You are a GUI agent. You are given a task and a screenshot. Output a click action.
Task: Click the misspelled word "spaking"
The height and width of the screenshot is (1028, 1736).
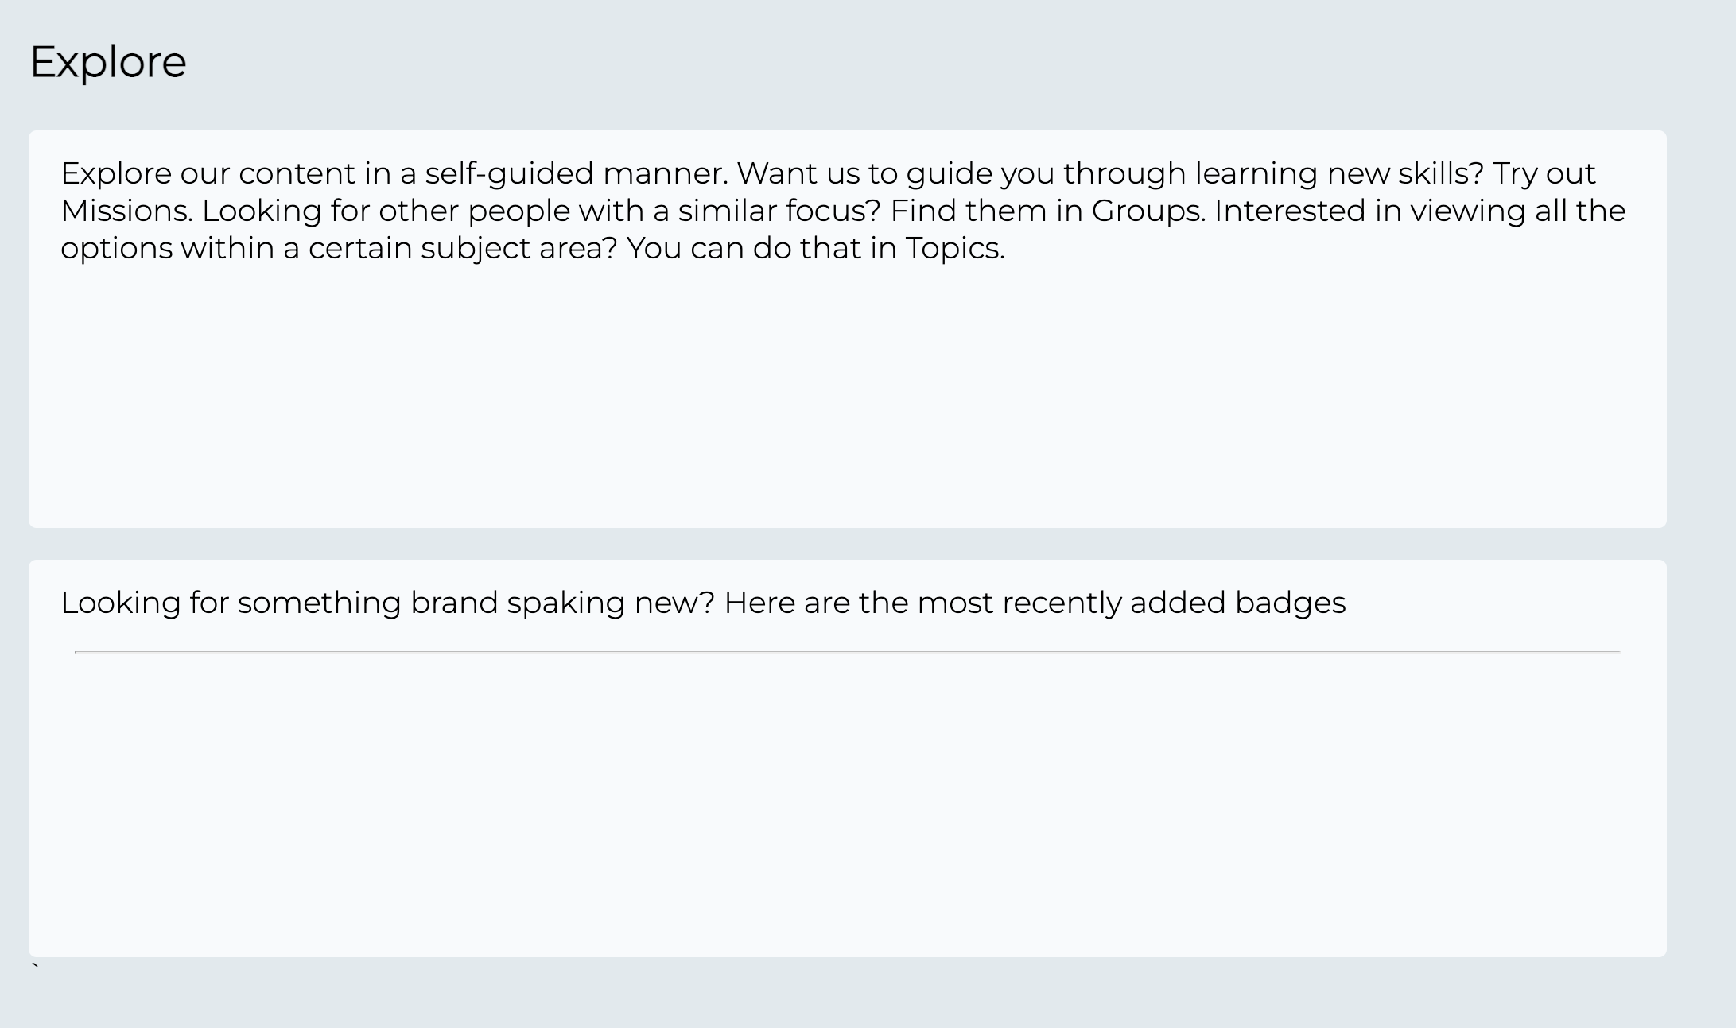[565, 603]
